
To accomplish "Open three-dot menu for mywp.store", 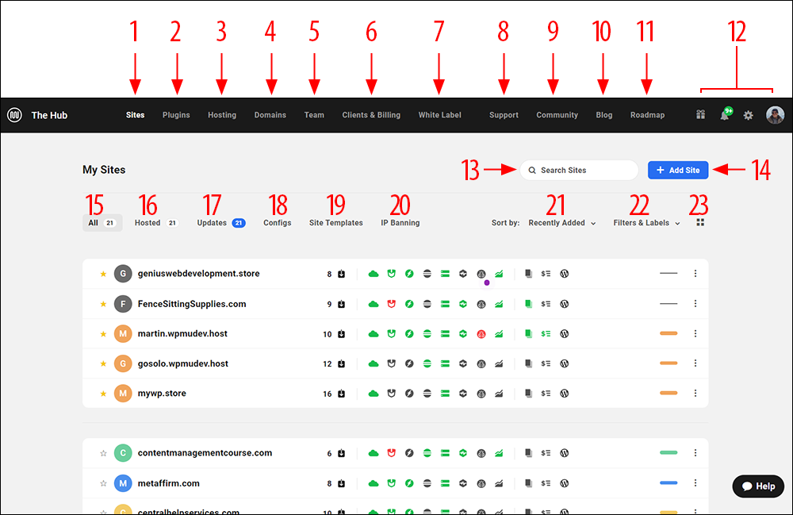I will pos(695,393).
